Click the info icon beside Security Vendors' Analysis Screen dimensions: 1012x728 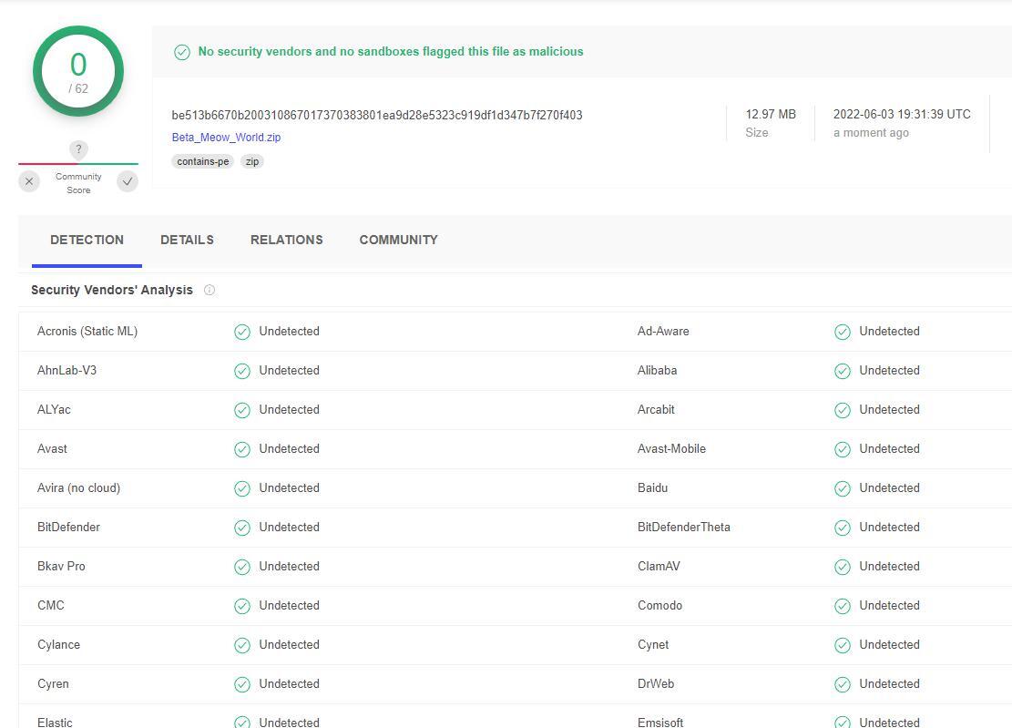(210, 290)
